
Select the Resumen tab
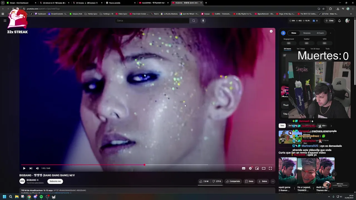click(307, 33)
